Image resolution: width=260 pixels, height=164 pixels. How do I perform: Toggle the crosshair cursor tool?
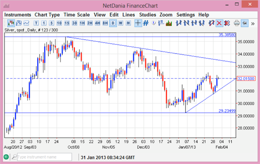coord(138,23)
